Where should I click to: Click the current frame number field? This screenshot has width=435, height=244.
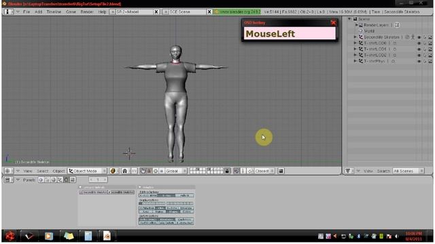pos(98,180)
